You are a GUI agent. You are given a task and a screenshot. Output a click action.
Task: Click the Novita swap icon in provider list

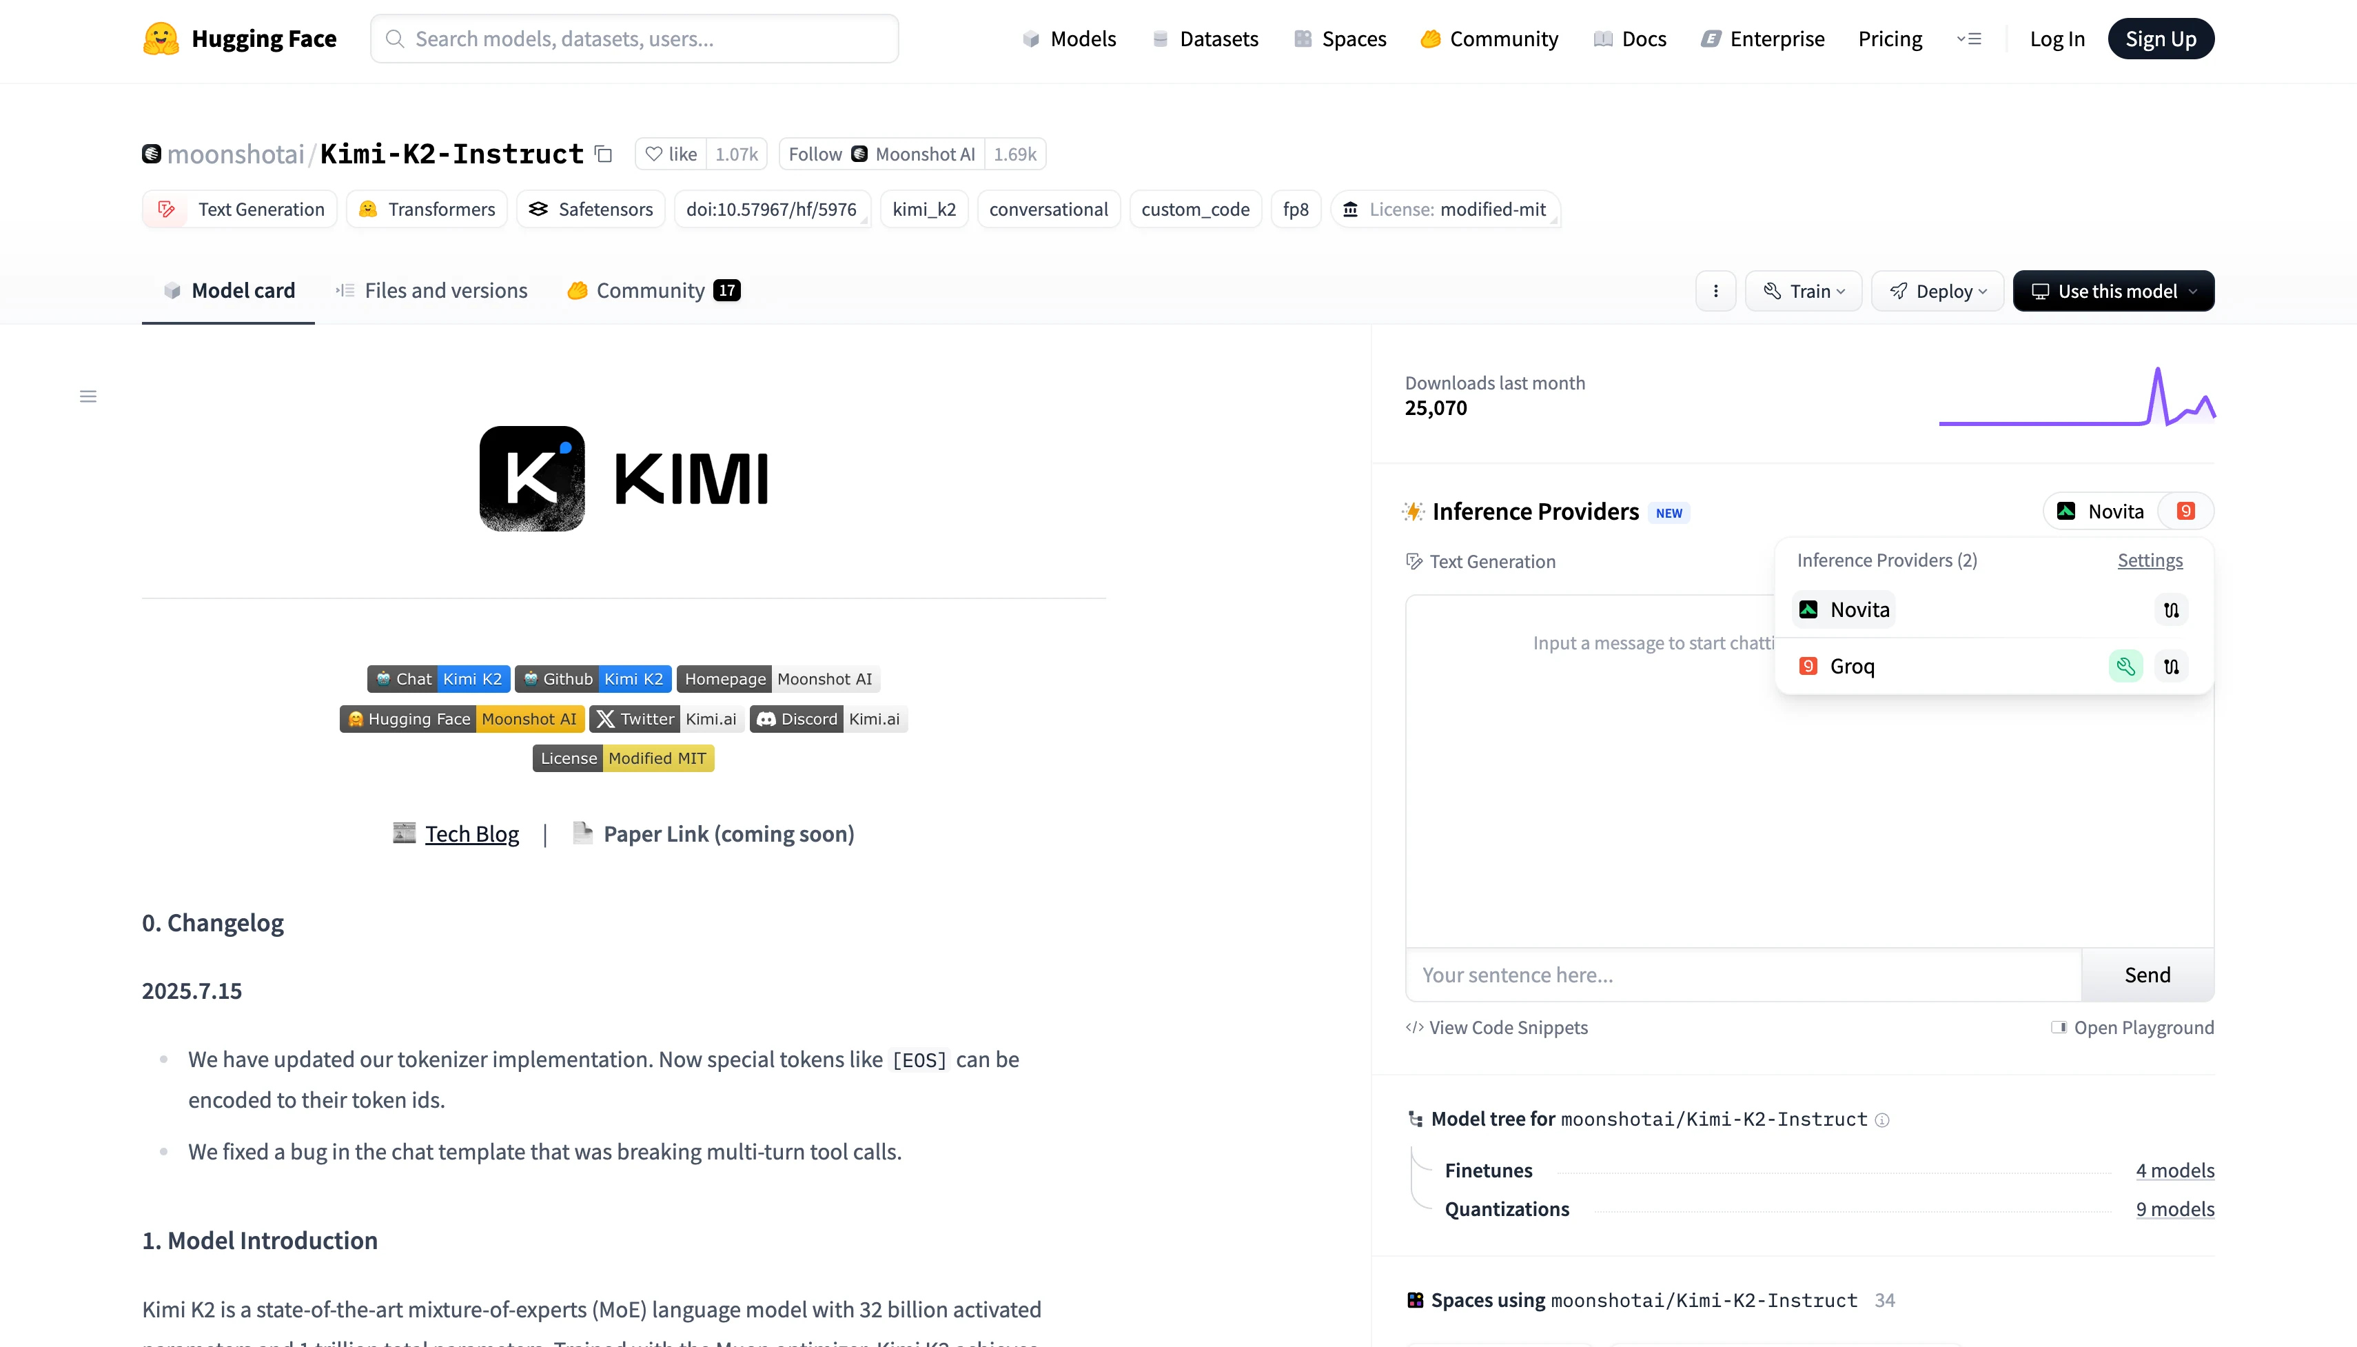2171,609
